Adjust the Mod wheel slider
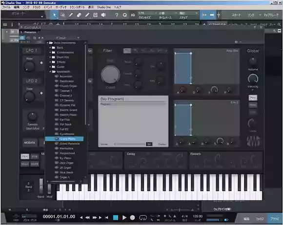 (49, 188)
